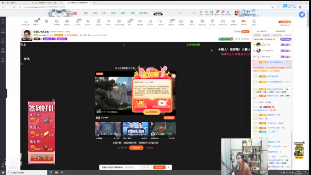Click the browser address bar
311x175 pixels.
tap(139, 7)
